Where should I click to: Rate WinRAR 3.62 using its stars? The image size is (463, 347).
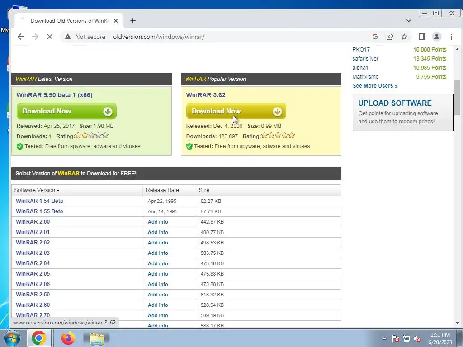coord(278,136)
